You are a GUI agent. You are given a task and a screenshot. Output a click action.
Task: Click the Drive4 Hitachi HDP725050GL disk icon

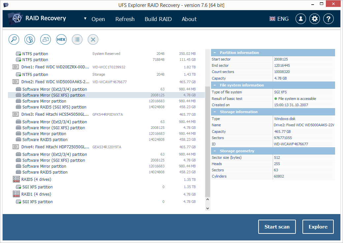click(16, 147)
